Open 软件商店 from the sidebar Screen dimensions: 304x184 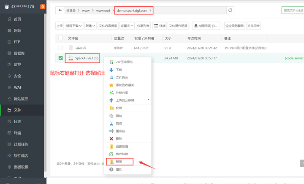point(21,155)
